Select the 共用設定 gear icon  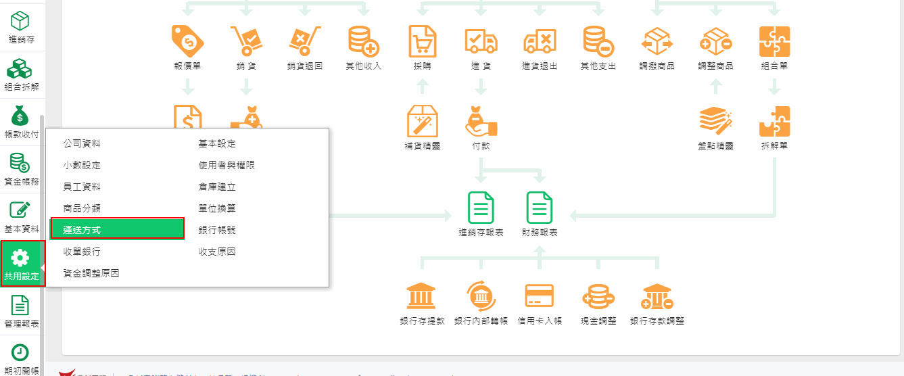point(20,257)
